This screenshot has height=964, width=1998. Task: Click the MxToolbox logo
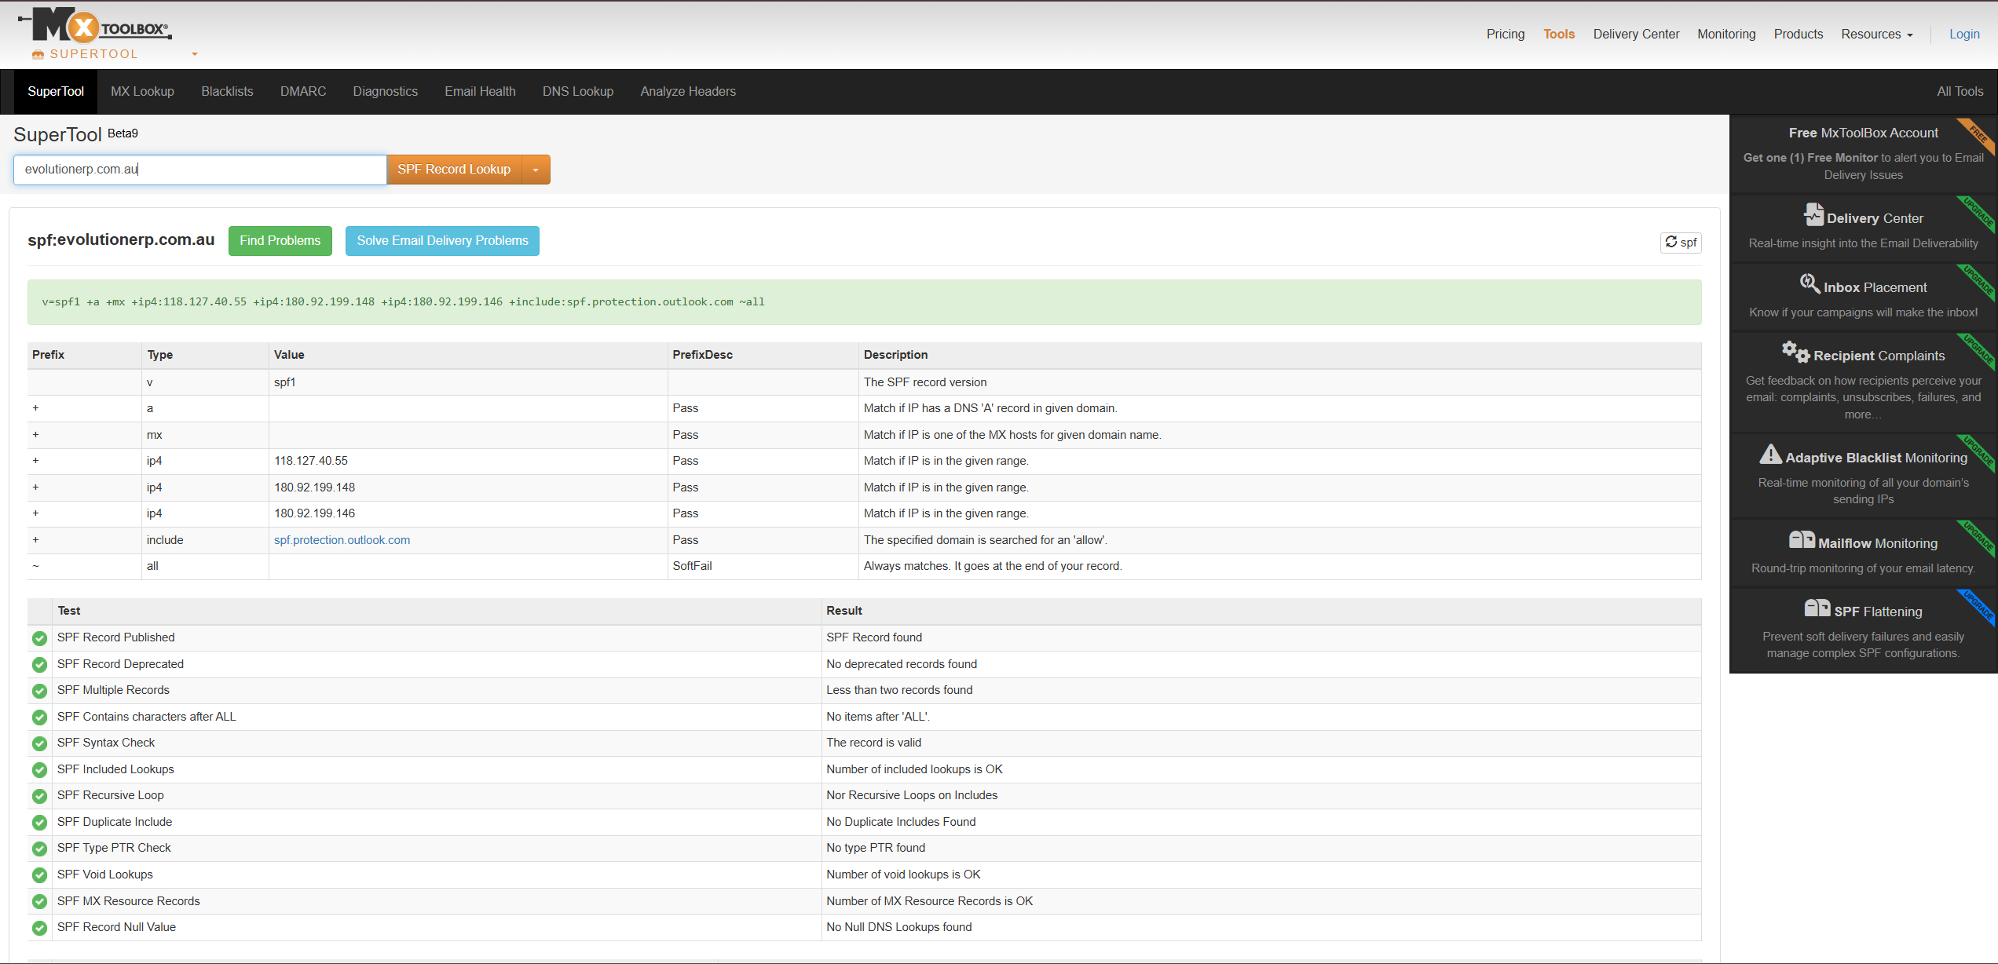[x=94, y=25]
